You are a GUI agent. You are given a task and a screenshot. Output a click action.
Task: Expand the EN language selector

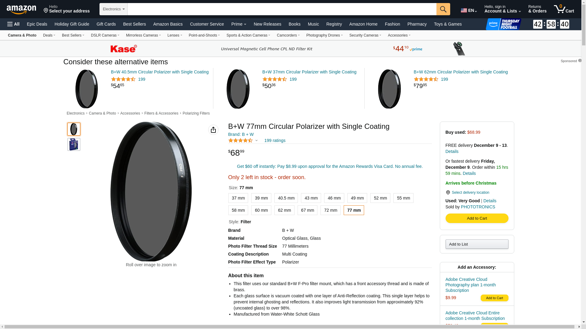468,10
